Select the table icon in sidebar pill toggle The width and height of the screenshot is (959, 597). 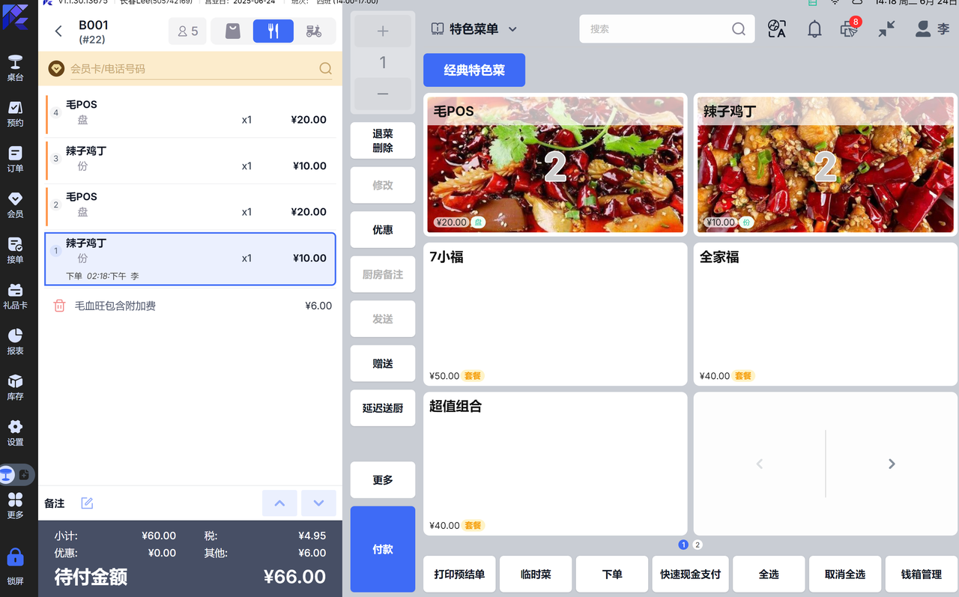(7, 475)
